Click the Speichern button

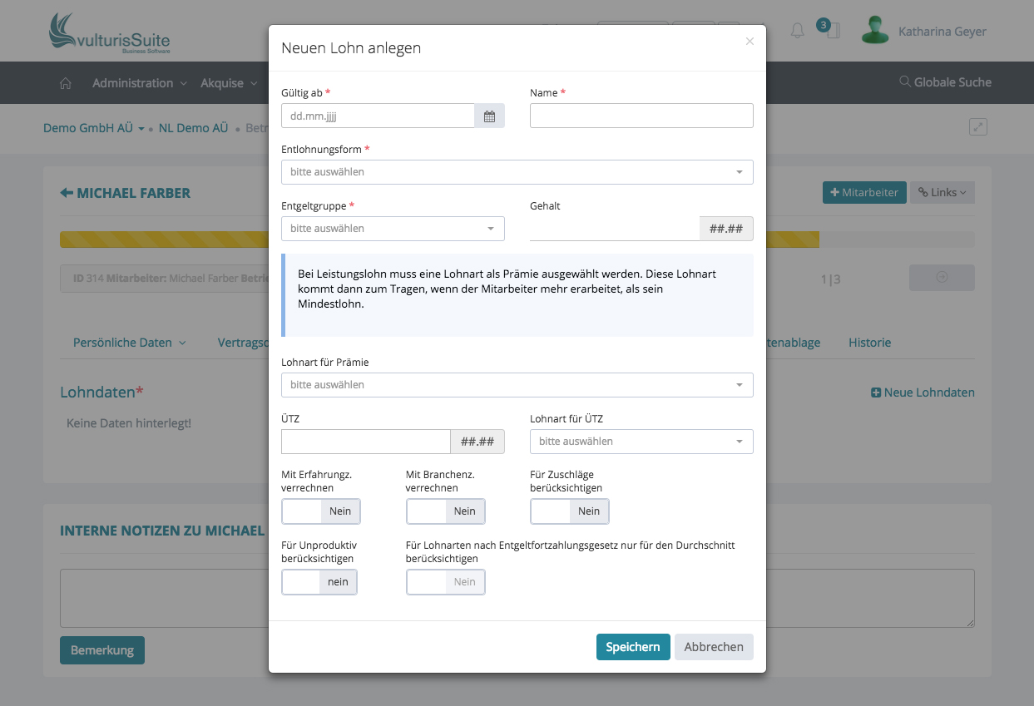[x=632, y=647]
